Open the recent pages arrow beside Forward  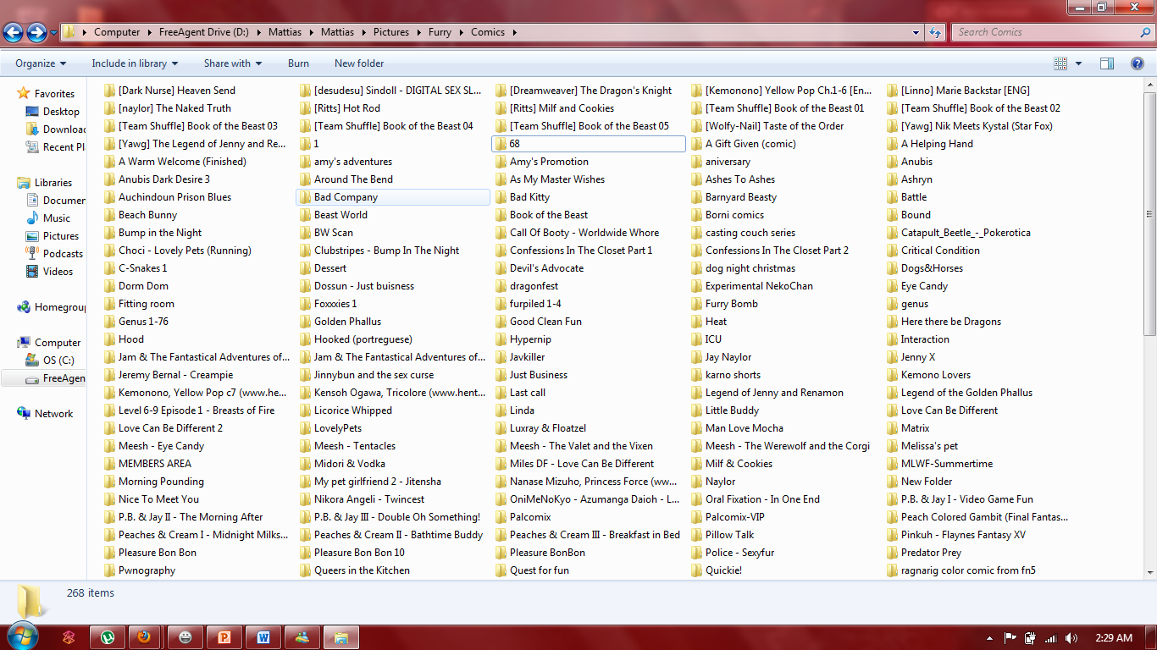click(x=54, y=33)
